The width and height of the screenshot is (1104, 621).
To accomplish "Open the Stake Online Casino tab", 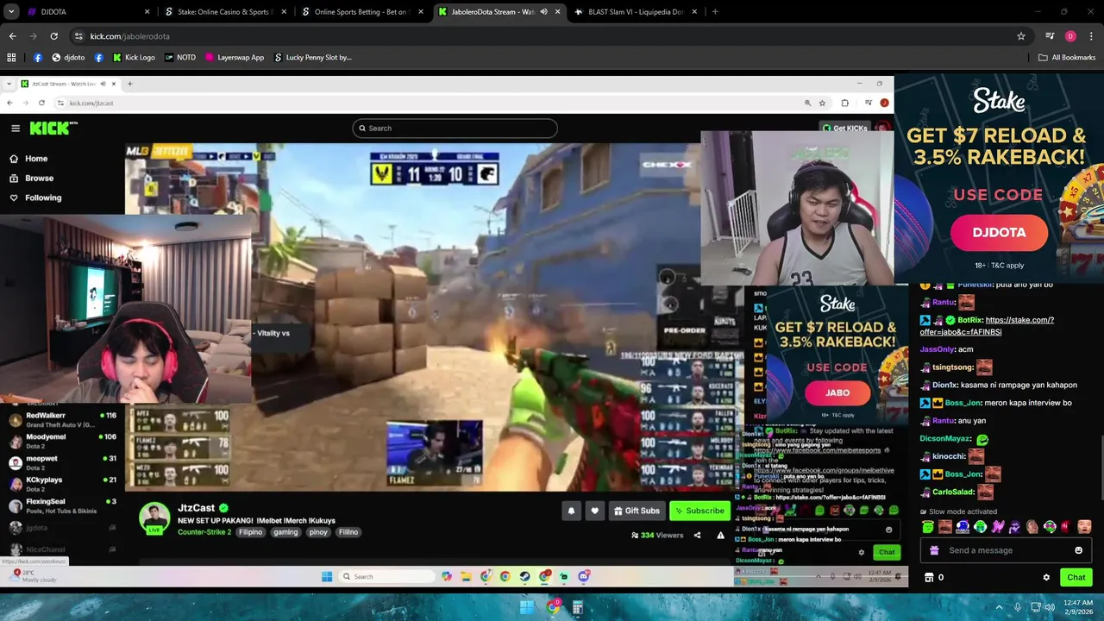I will [224, 12].
